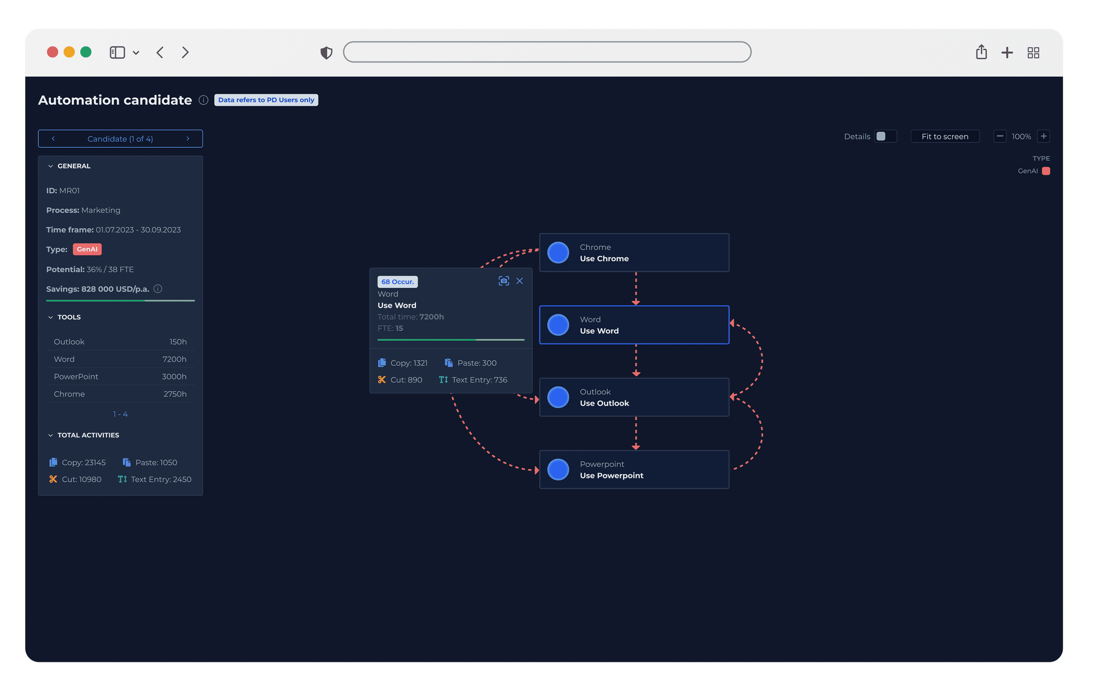Viewport: 1097px width, 687px height.
Task: Toggle the Details switch
Action: 885,136
